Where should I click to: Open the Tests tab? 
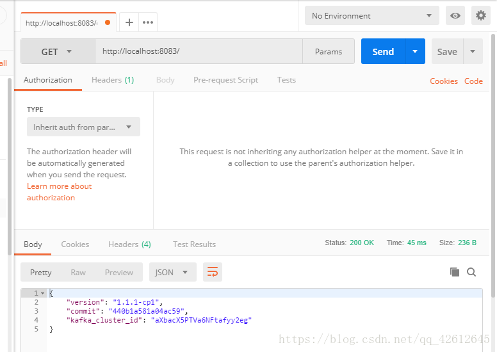click(x=286, y=80)
